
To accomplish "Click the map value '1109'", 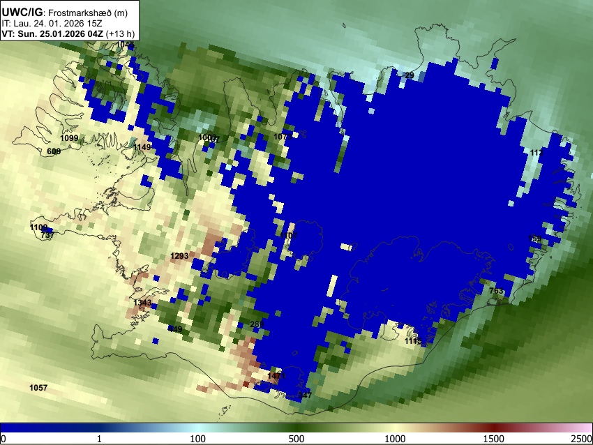I will [38, 227].
